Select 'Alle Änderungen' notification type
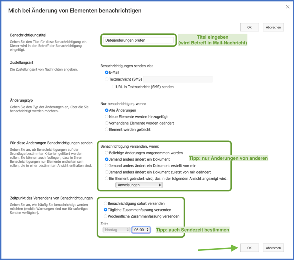 [106, 110]
